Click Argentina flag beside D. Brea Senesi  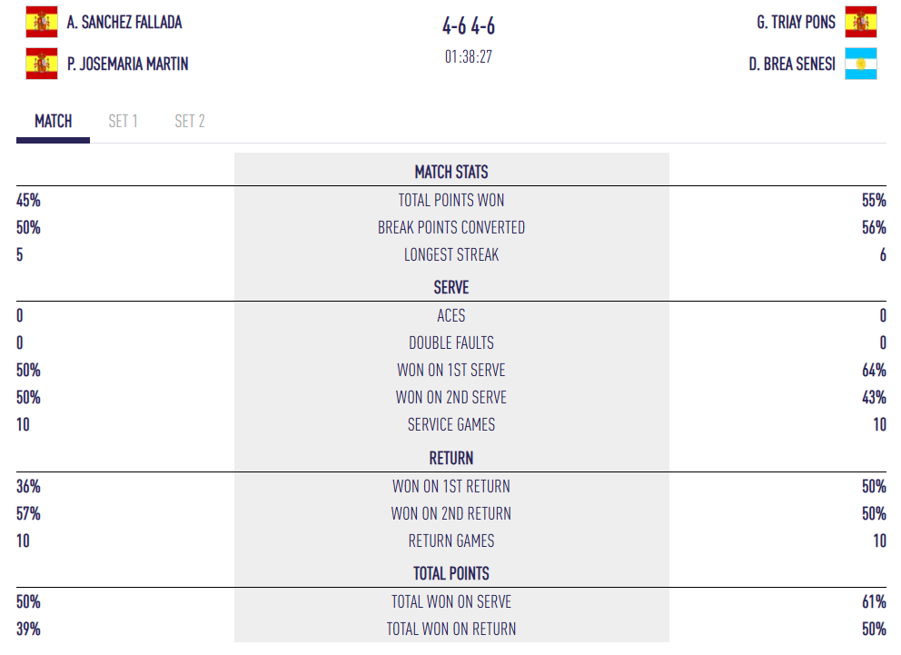pyautogui.click(x=860, y=64)
